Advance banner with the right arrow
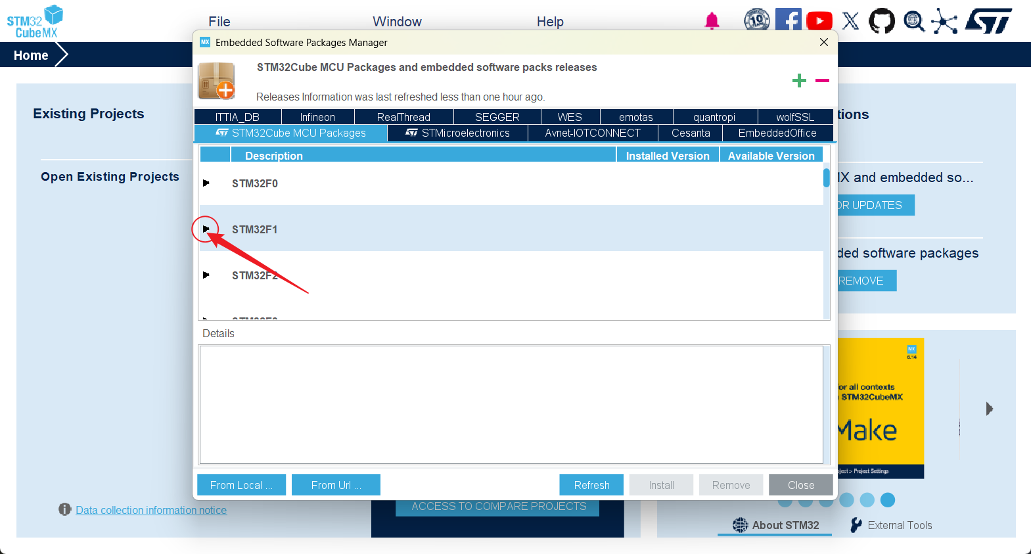Image resolution: width=1031 pixels, height=554 pixels. pos(990,409)
